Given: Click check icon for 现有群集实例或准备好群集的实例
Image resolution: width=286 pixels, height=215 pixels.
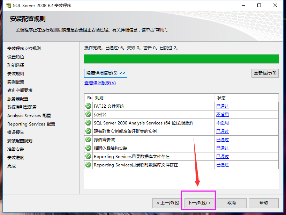Looking at the screenshot, I should click(88, 131).
